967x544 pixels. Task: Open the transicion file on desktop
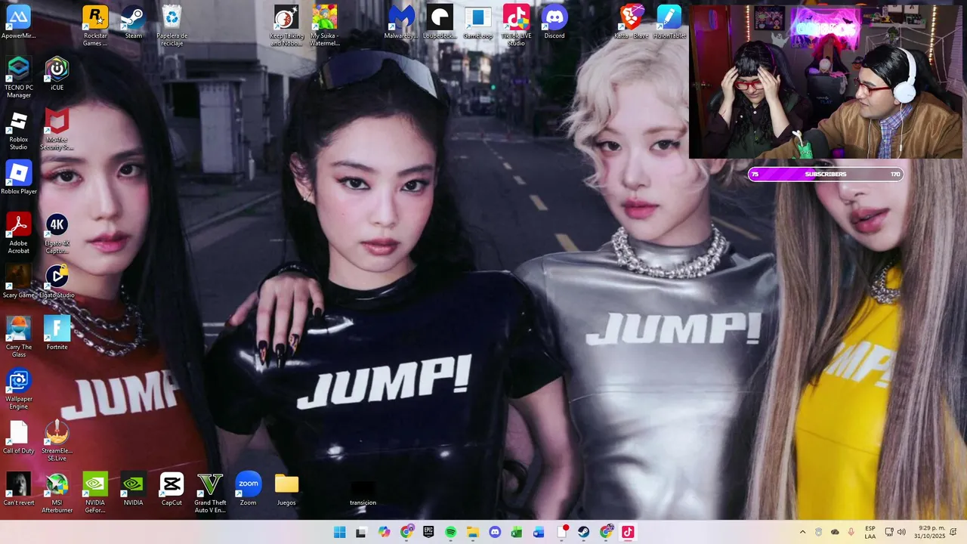363,493
